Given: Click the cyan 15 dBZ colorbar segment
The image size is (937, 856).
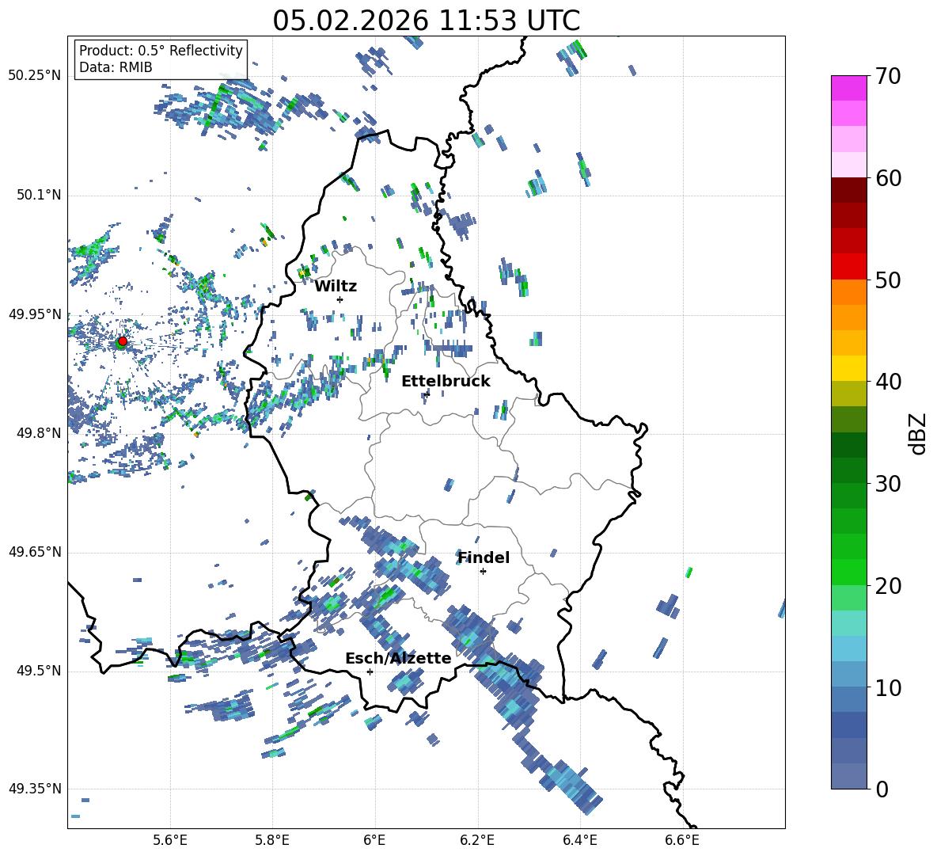Looking at the screenshot, I should coord(848,623).
